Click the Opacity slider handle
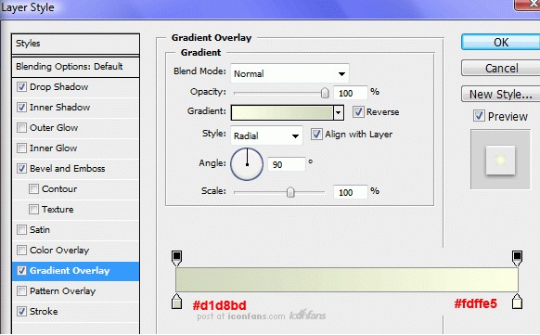Screen dimensions: 540x335 click(325, 93)
